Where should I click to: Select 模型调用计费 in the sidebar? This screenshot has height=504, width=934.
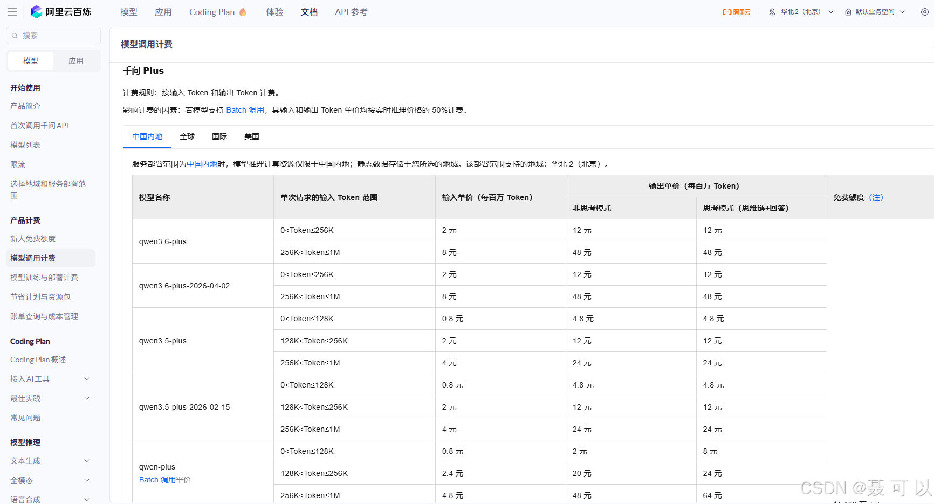[x=51, y=258]
